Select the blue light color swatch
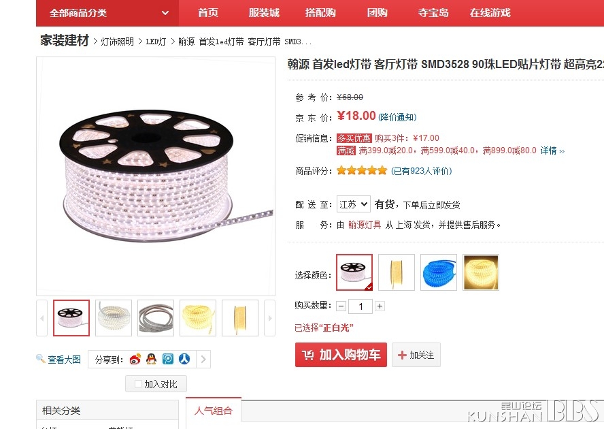This screenshot has width=604, height=429. [439, 272]
